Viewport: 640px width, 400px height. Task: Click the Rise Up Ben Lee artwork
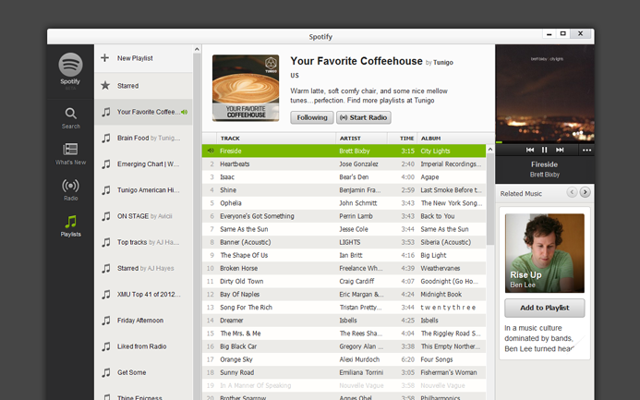coord(545,253)
